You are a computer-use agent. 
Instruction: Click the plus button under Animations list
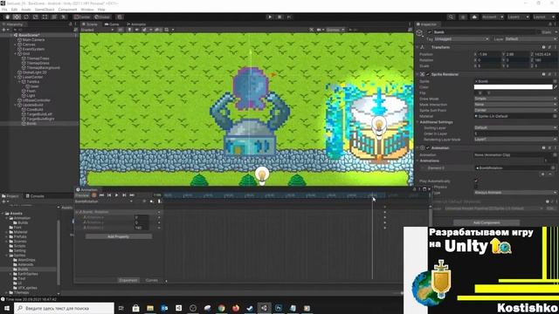pos(543,174)
